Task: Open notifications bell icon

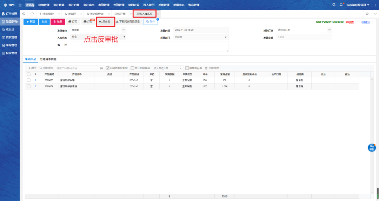Action: click(341, 5)
